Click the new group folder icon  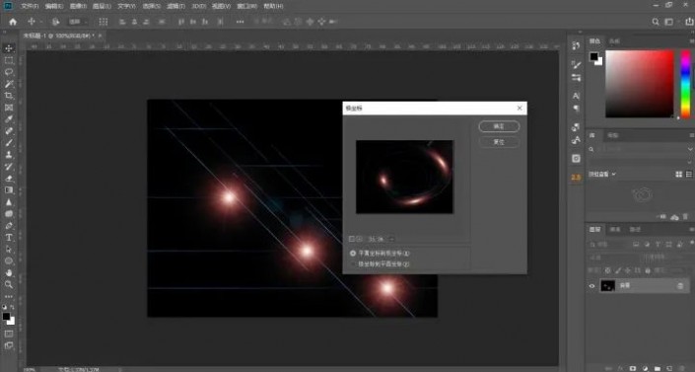coord(658,368)
